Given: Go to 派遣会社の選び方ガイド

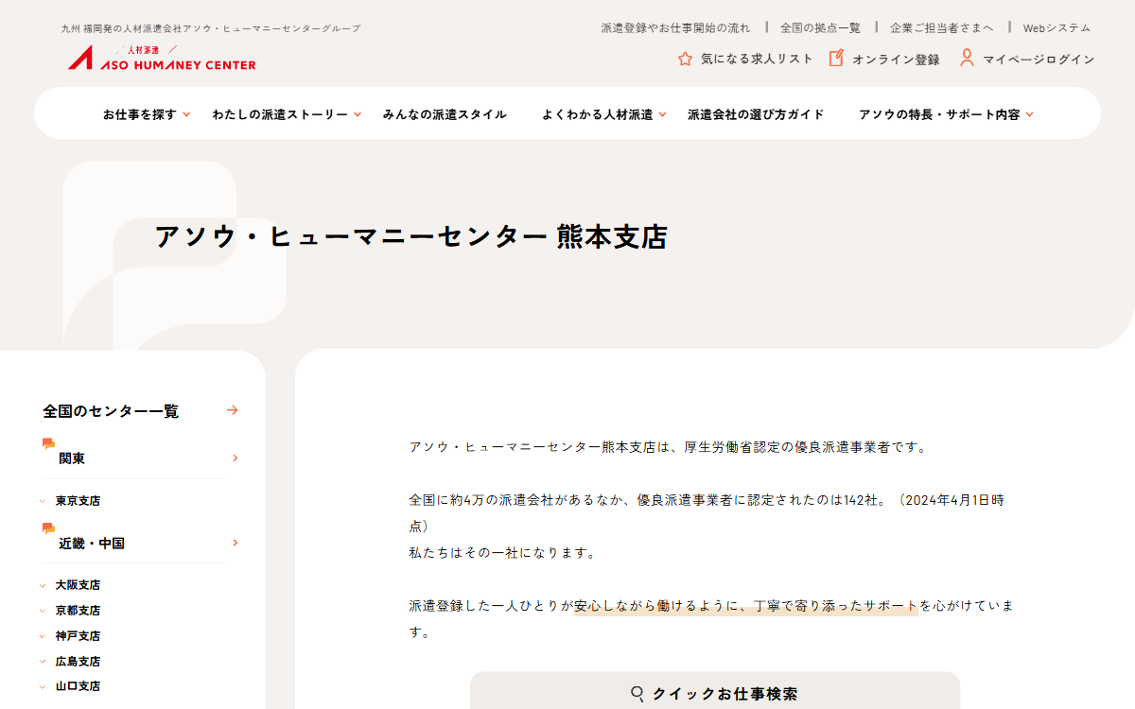Looking at the screenshot, I should [756, 114].
